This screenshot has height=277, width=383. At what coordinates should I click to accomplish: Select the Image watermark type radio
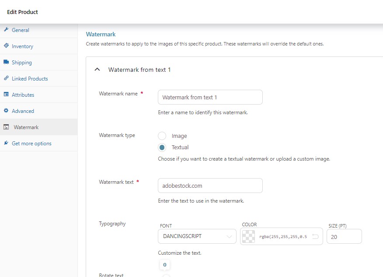[x=162, y=136]
